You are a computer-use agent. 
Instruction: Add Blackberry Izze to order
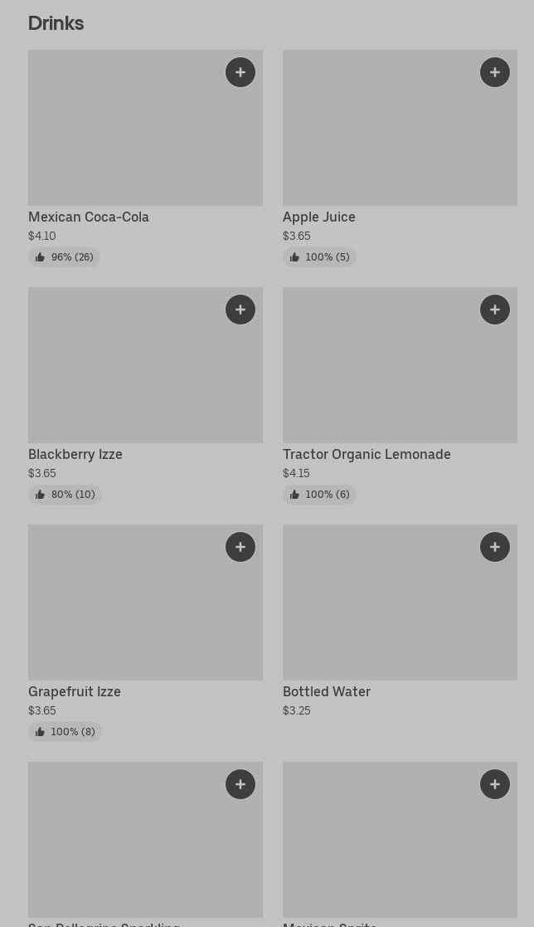(240, 310)
